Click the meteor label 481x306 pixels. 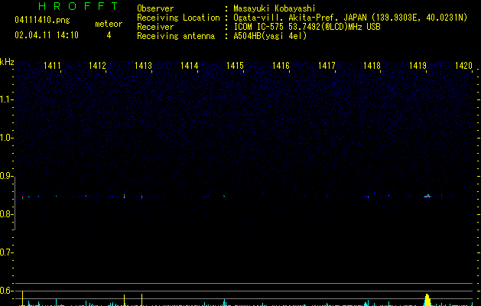[x=109, y=24]
